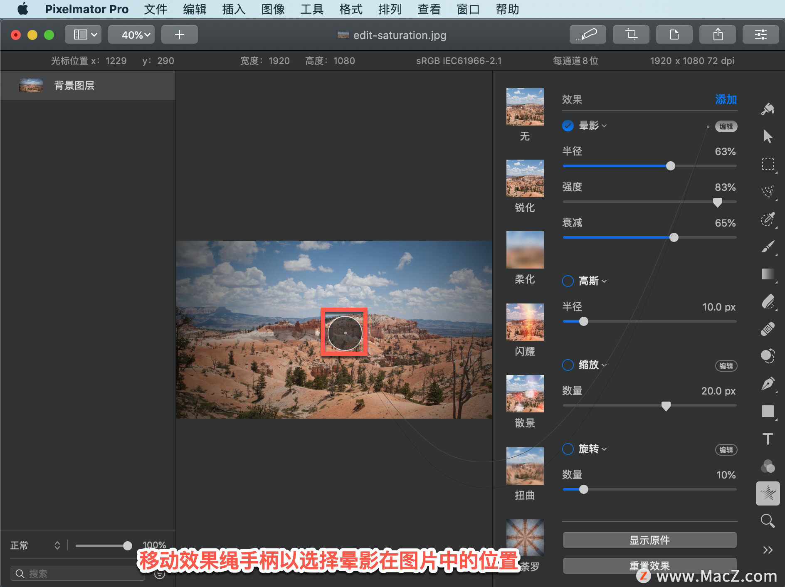Screen dimensions: 785x587
Task: Select the Arrange arrow tool
Action: [768, 136]
